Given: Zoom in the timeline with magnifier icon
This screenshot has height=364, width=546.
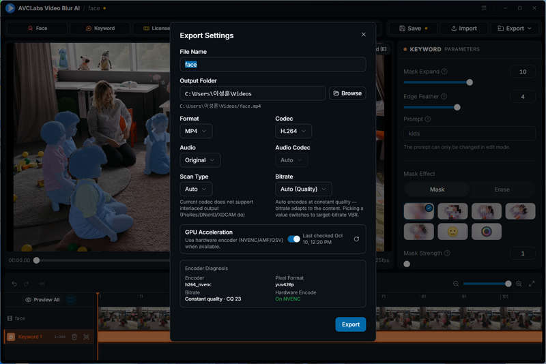Looking at the screenshot, I should point(519,284).
